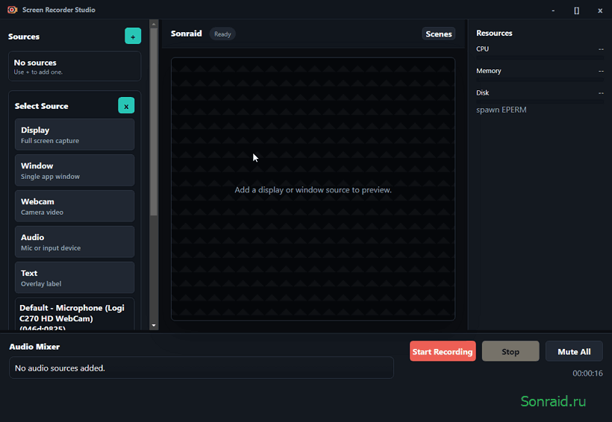The height and width of the screenshot is (422, 612).
Task: Click scrollbar down arrow in Sources panel
Action: [154, 325]
